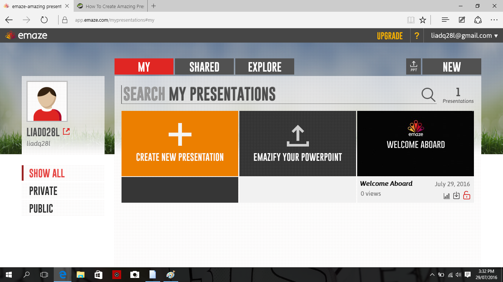This screenshot has width=503, height=282.
Task: Click the search magnifier icon
Action: click(428, 94)
